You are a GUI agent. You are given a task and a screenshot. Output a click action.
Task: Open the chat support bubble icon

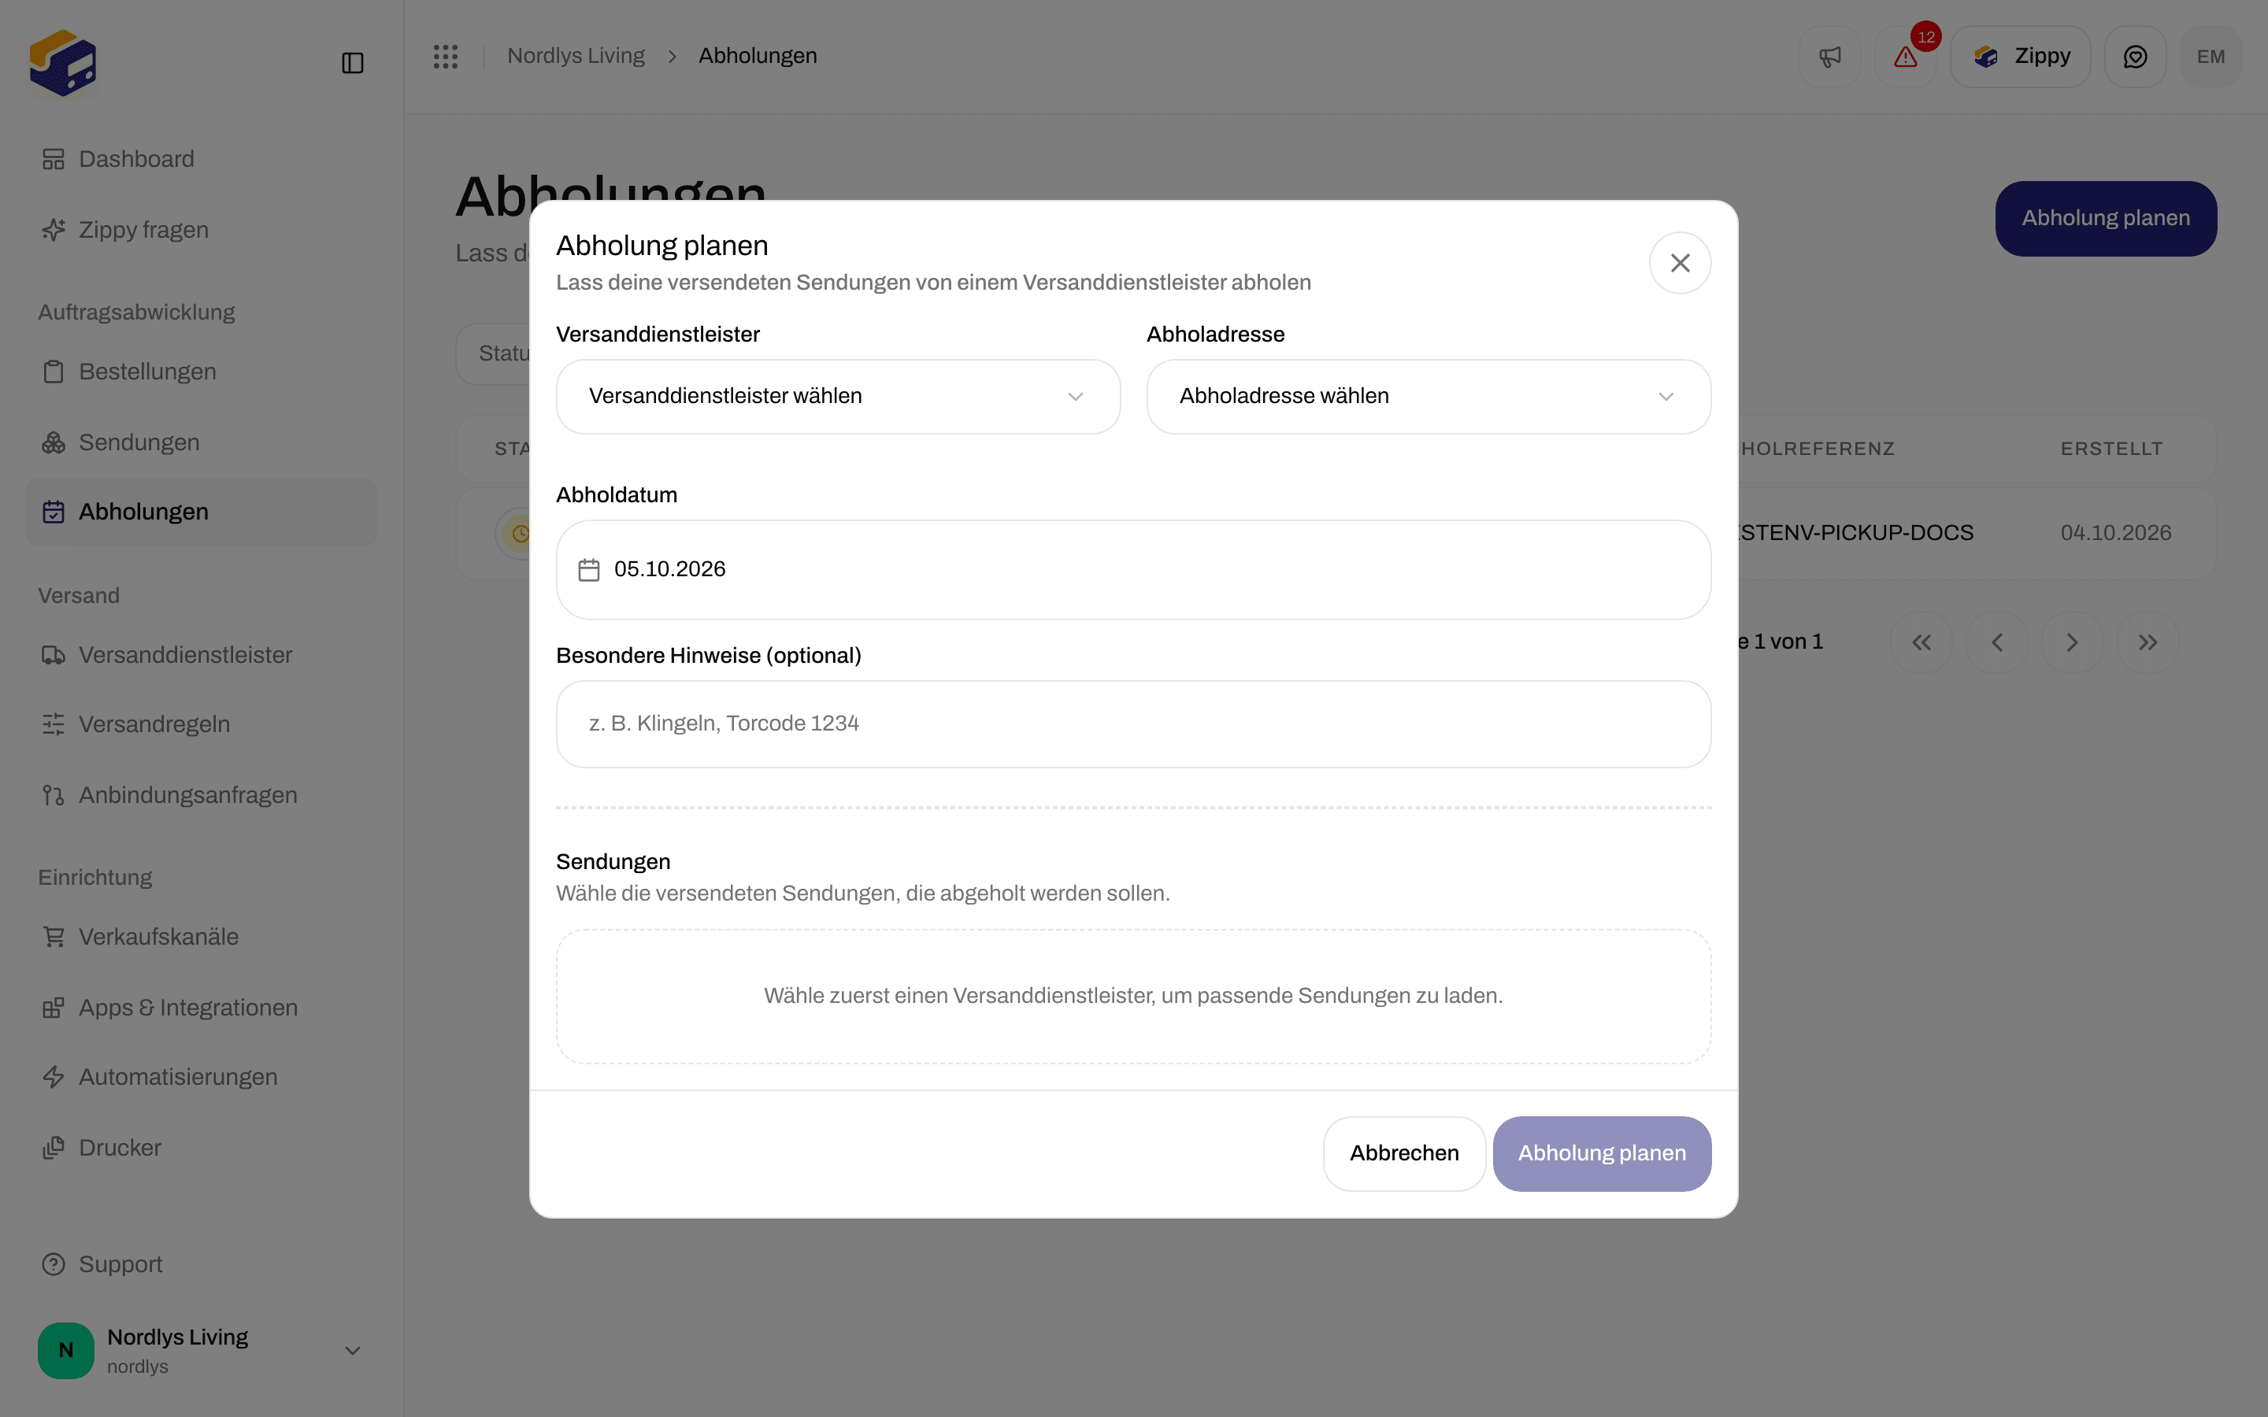click(2135, 56)
